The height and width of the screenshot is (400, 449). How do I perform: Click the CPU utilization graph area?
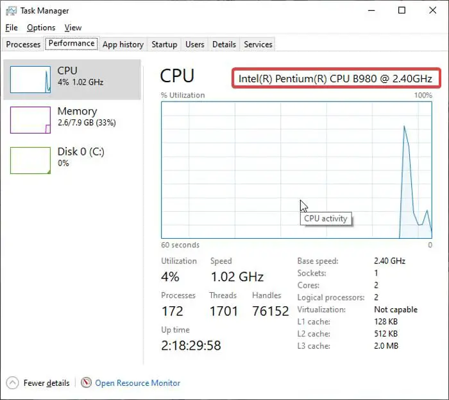pos(296,170)
